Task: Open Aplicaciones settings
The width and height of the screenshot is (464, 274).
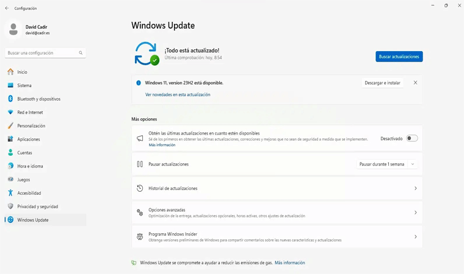Action: [x=45, y=139]
